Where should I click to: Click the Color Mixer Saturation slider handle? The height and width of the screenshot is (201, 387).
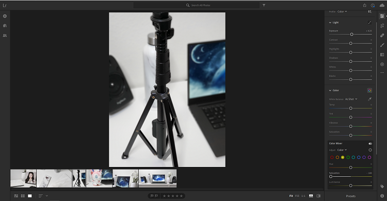point(331,177)
